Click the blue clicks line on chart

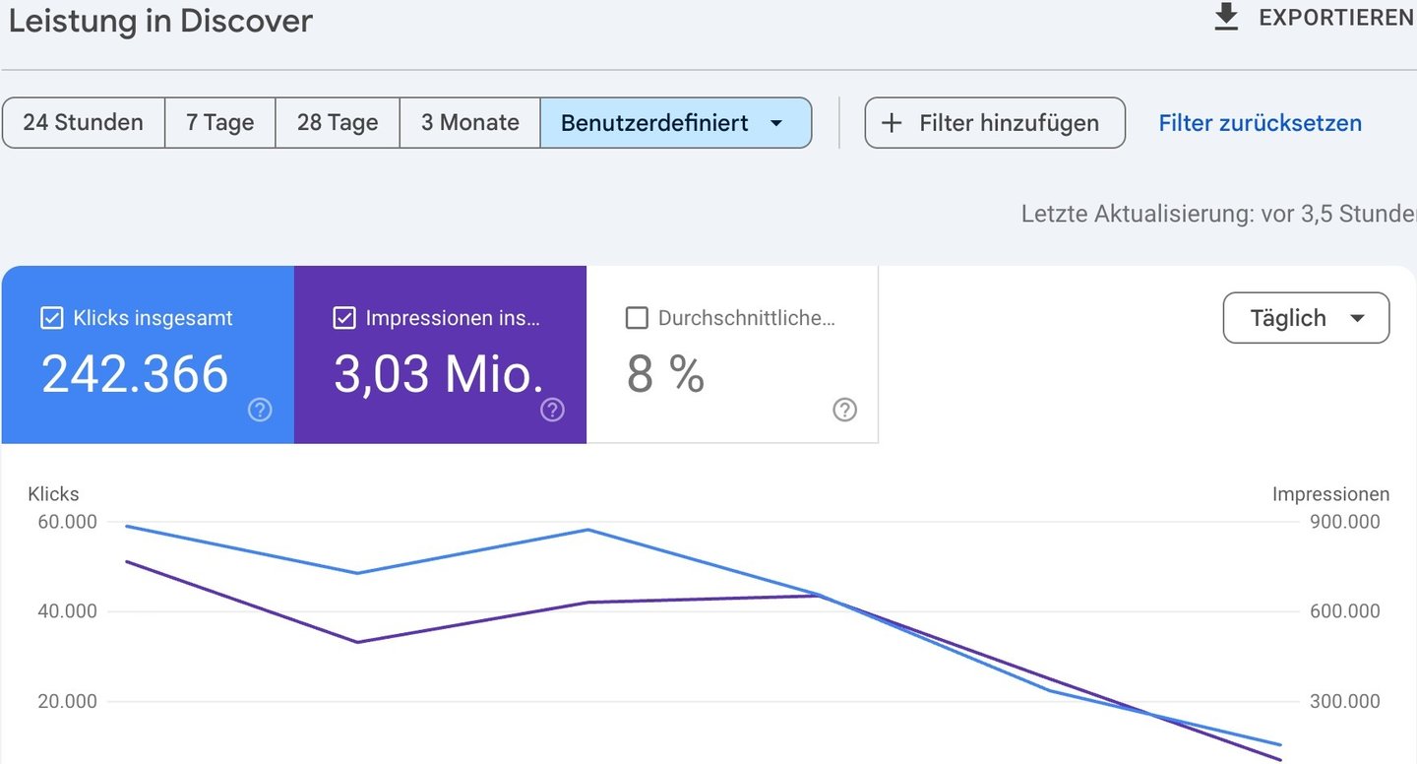472,551
